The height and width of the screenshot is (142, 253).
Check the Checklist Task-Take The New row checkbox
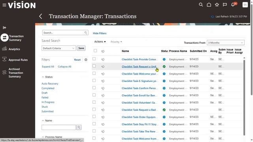coord(94,131)
